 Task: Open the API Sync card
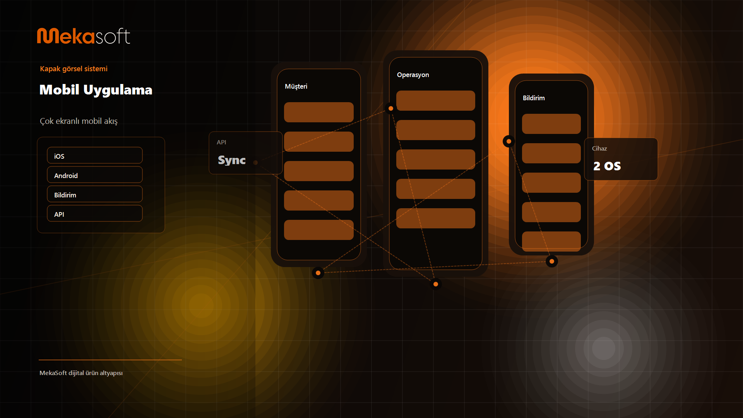[246, 153]
